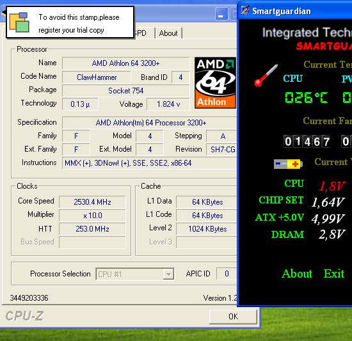Click the Code Name value ClawHammer

(97, 77)
